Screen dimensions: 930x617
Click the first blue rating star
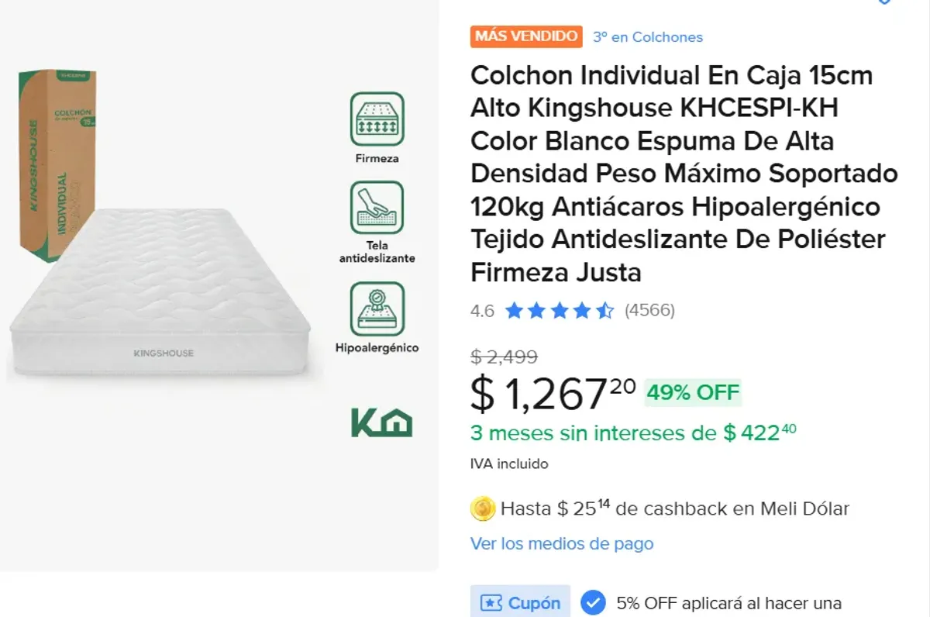click(514, 310)
